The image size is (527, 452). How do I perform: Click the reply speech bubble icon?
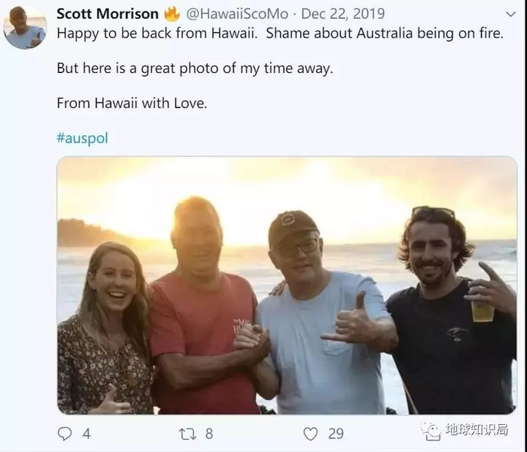click(x=65, y=433)
